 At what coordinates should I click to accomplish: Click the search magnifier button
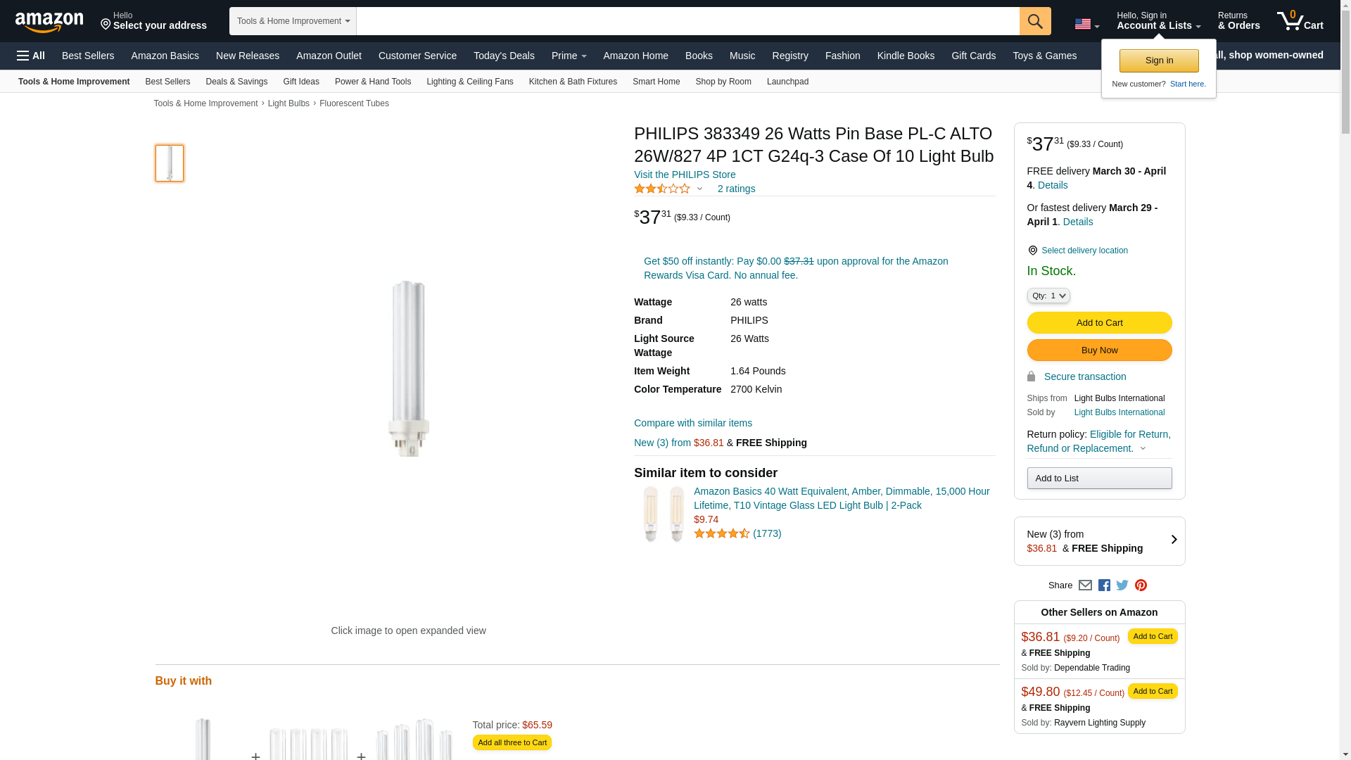click(x=1034, y=21)
